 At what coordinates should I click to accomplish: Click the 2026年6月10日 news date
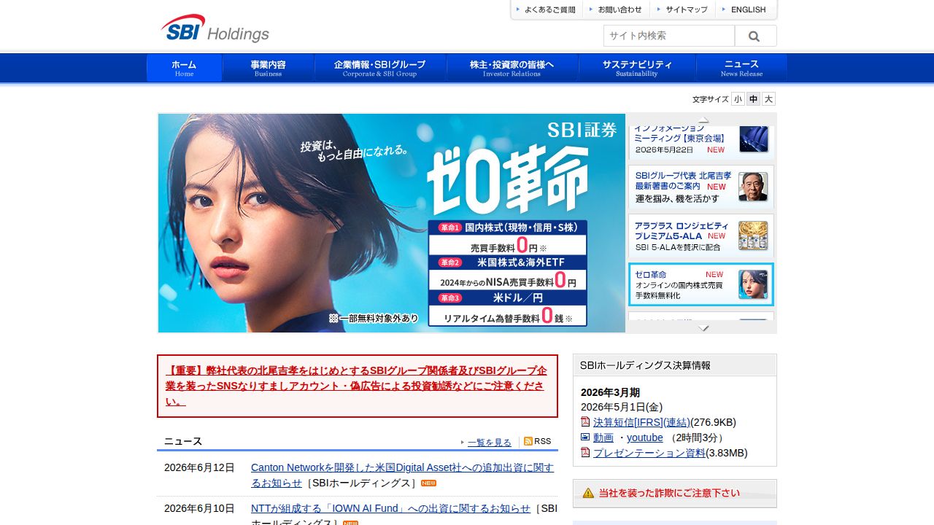(x=199, y=508)
